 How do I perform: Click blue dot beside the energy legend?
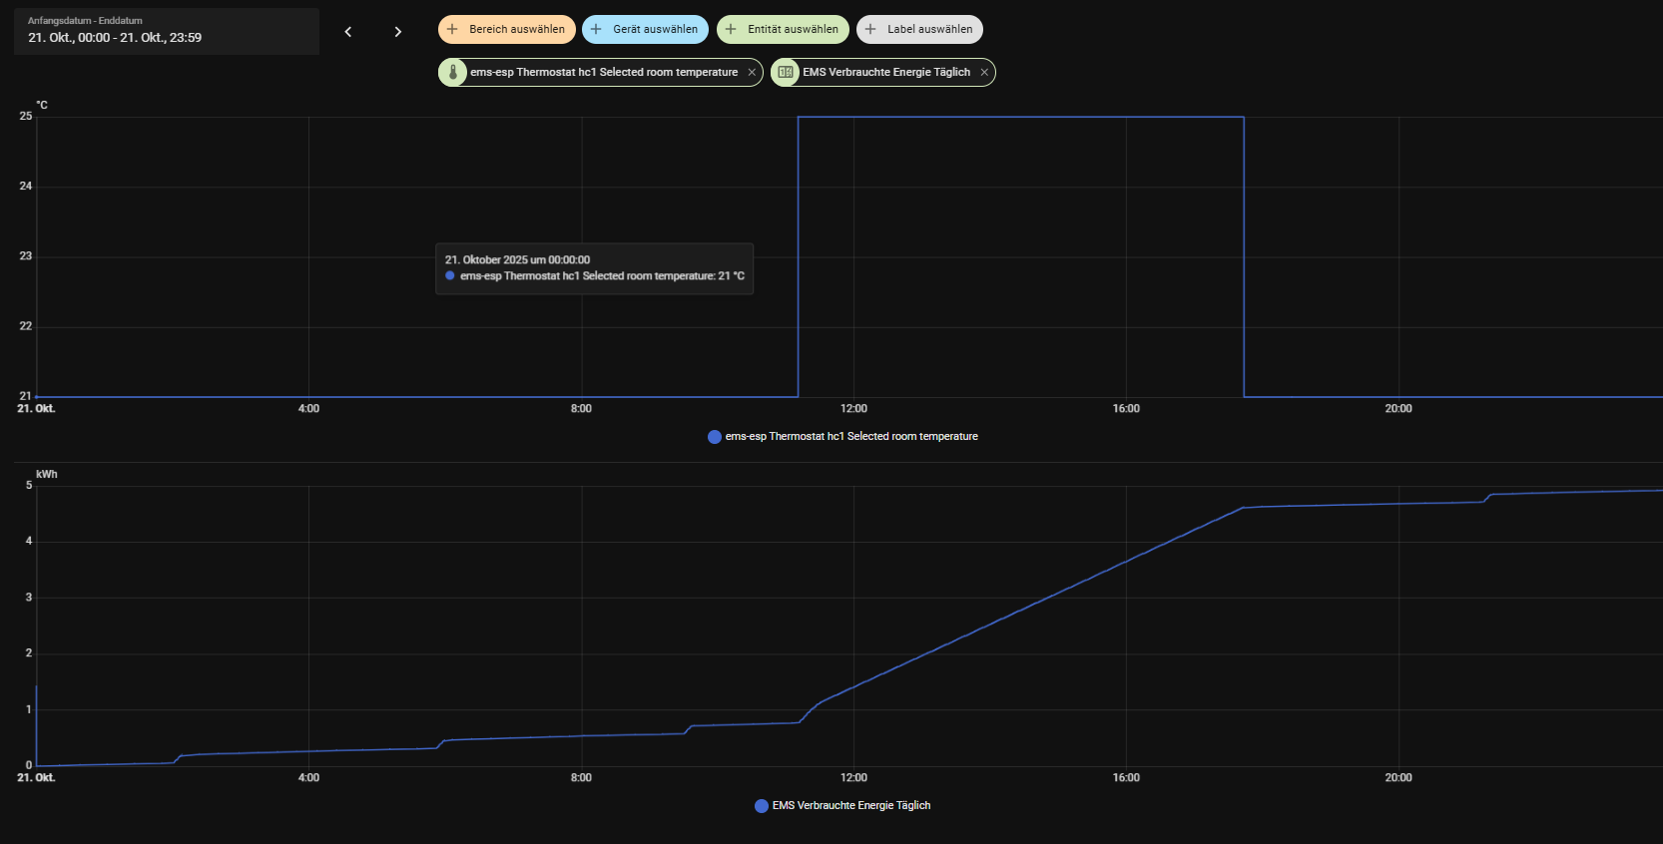tap(762, 806)
